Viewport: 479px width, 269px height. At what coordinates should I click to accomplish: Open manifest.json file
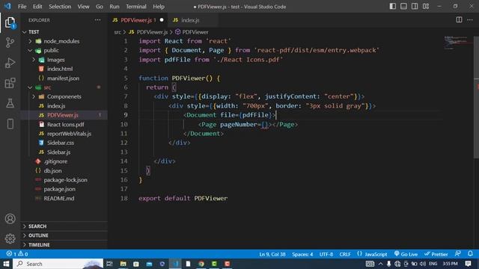[64, 78]
